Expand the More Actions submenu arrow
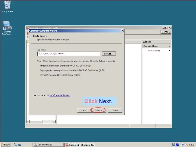This screenshot has height=147, width=196. point(169,51)
